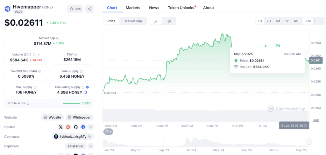Viewport: 326px width, 155px height.
Task: Open the Whitepaper link button
Action: (80, 117)
